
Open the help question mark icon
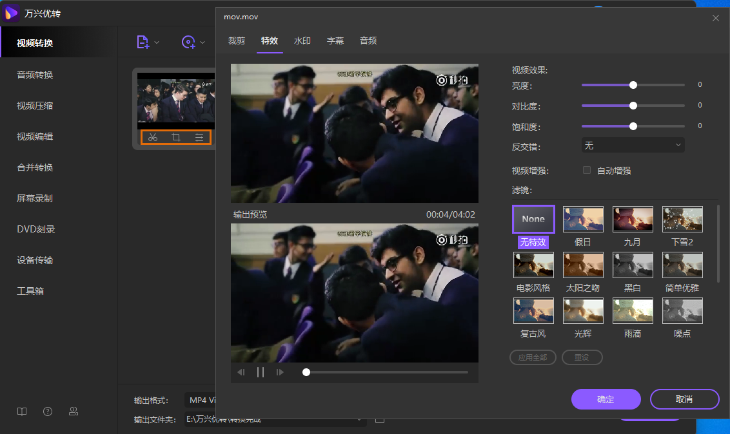(x=48, y=411)
